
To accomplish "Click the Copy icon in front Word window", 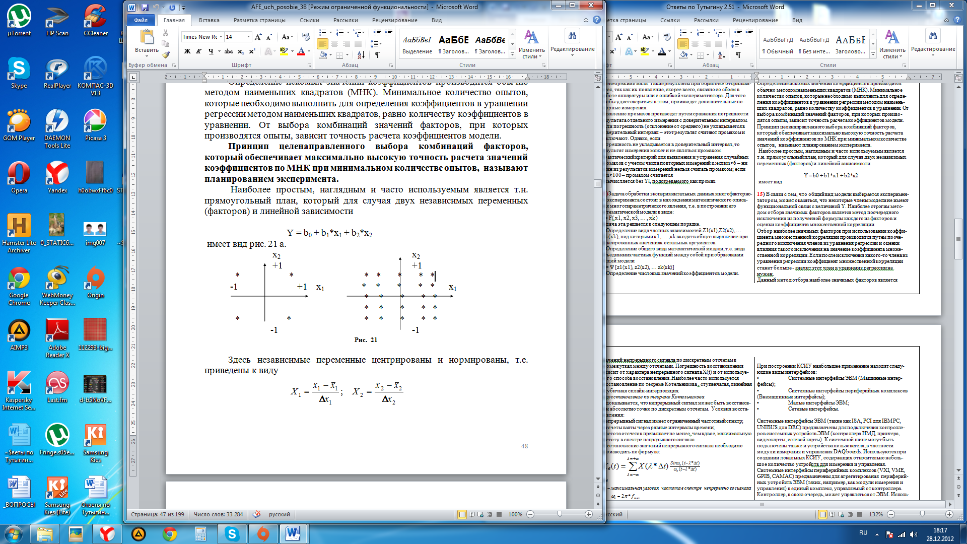I will 166,43.
